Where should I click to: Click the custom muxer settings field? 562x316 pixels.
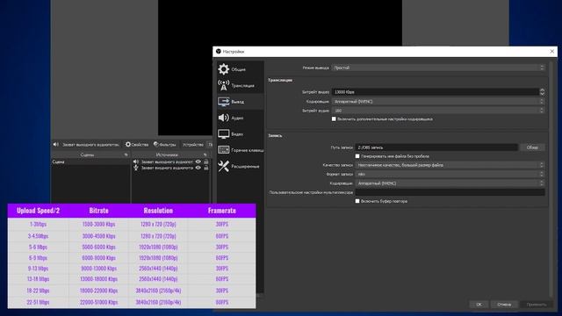[x=450, y=192]
